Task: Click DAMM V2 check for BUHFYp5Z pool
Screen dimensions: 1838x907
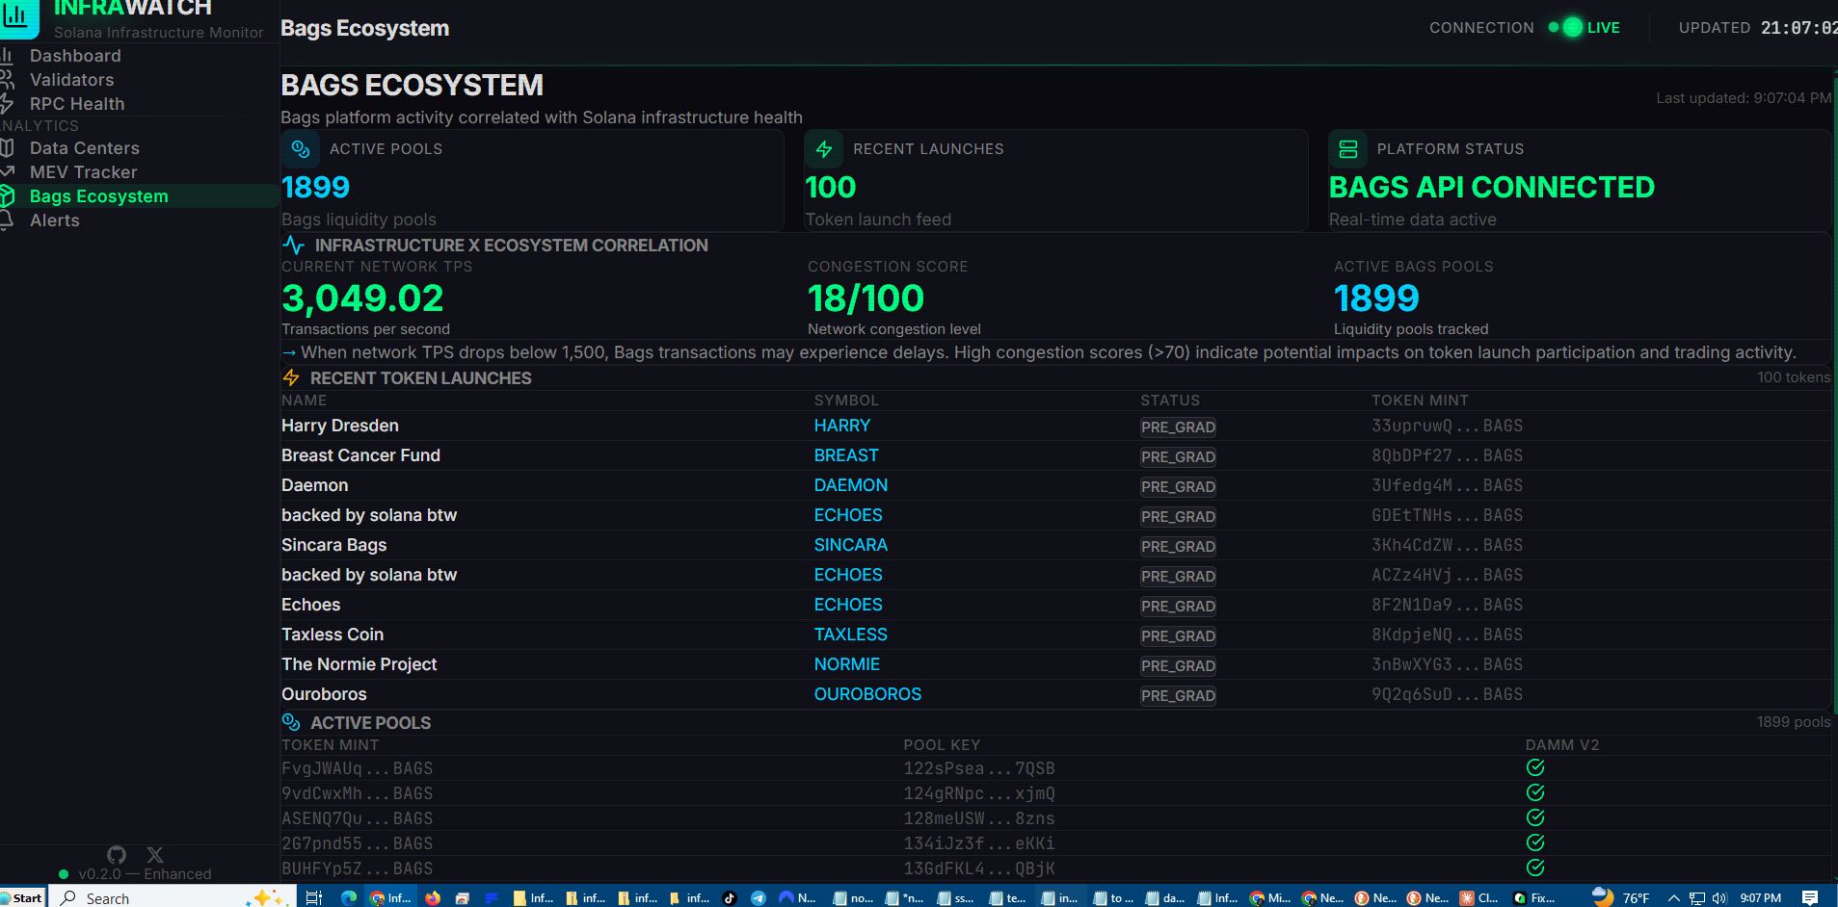Action: click(x=1535, y=868)
